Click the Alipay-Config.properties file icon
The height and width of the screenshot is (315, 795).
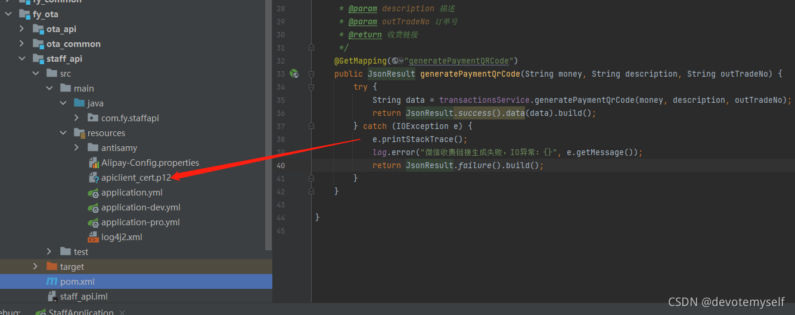click(93, 163)
